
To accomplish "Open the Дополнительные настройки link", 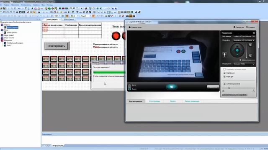I will click(234, 95).
